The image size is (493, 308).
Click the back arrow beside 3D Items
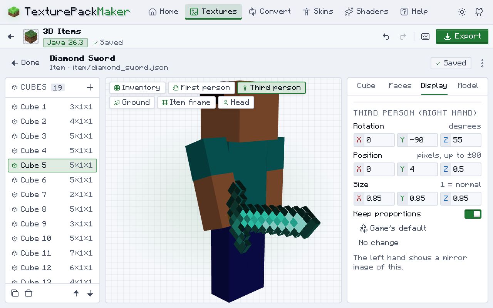[x=11, y=37]
